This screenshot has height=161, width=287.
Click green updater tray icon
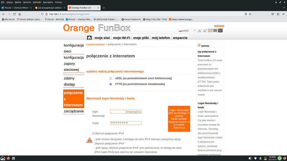tap(279, 158)
